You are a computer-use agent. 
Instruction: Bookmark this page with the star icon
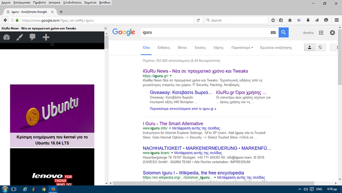click(272, 20)
